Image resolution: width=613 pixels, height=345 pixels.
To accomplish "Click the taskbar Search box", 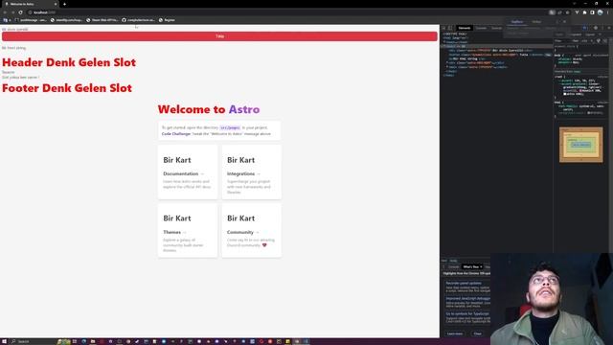I will (x=33, y=341).
